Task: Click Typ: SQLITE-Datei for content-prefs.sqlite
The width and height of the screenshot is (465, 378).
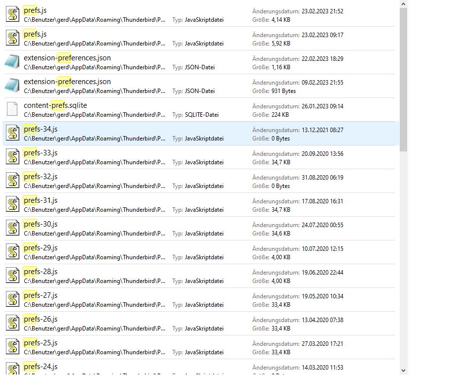Action: (195, 115)
